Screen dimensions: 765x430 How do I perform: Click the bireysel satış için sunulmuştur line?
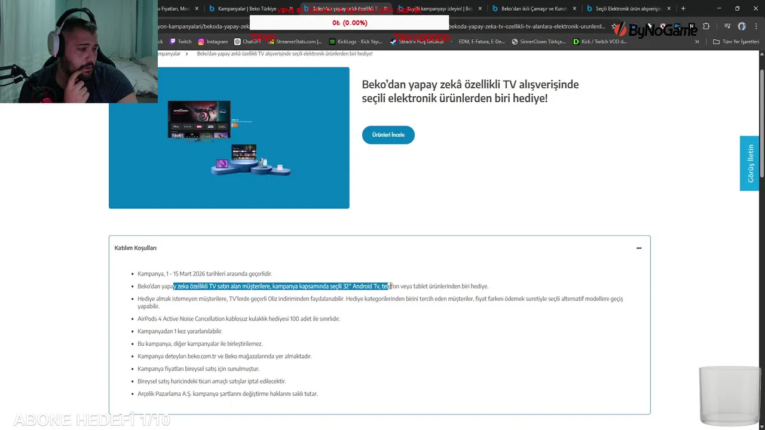[x=198, y=369]
